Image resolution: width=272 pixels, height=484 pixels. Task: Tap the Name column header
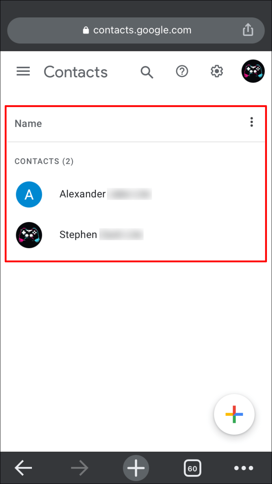[x=28, y=123]
